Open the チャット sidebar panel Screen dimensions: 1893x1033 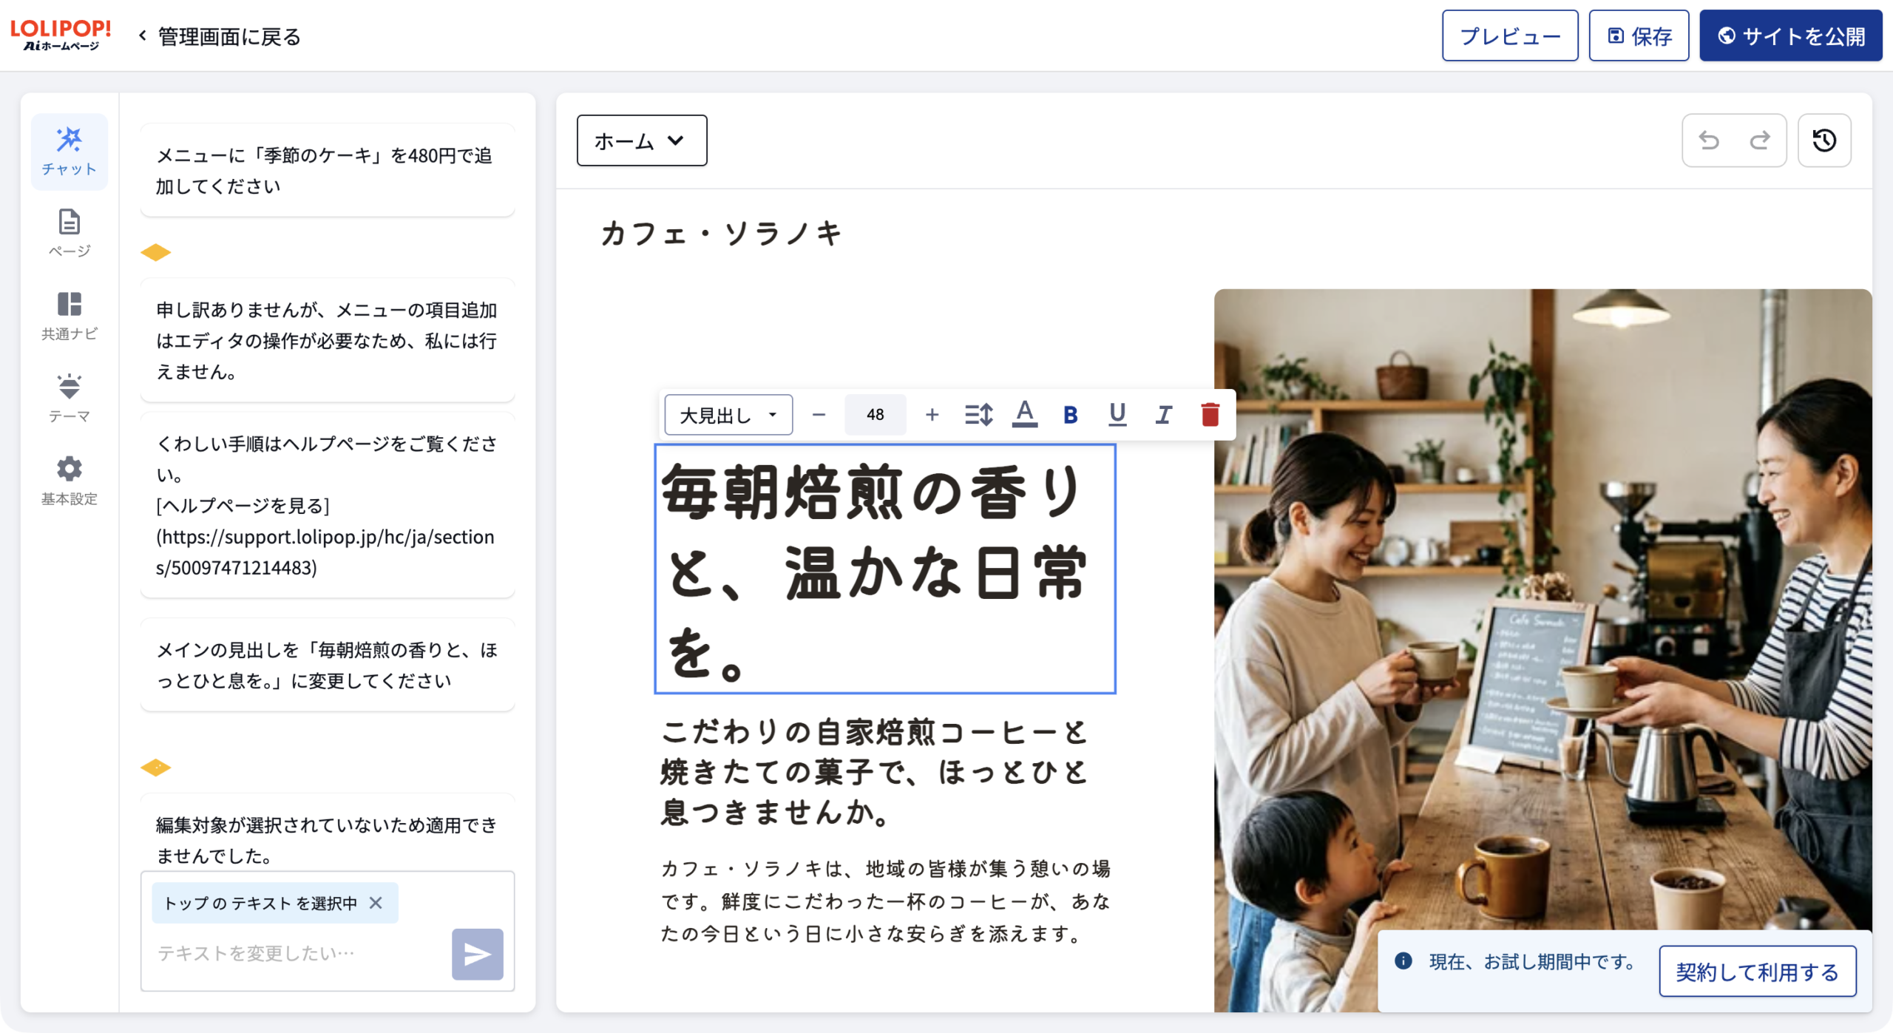click(69, 152)
